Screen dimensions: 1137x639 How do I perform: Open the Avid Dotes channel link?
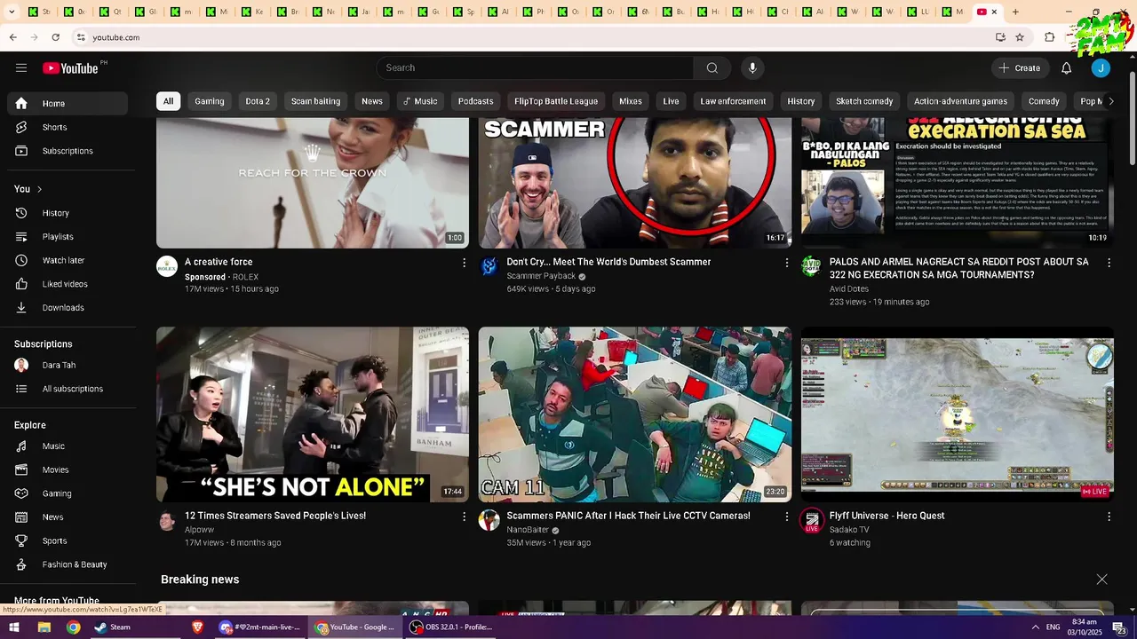[849, 289]
